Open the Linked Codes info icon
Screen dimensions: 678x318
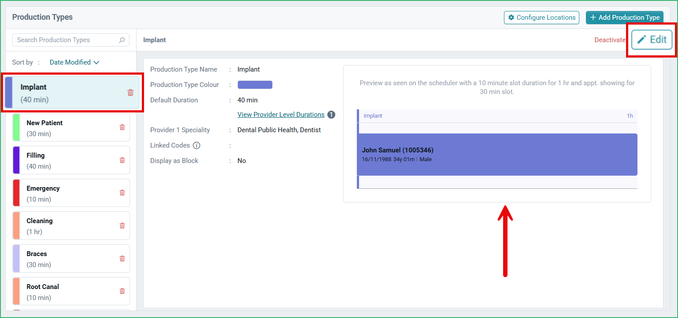(x=196, y=145)
